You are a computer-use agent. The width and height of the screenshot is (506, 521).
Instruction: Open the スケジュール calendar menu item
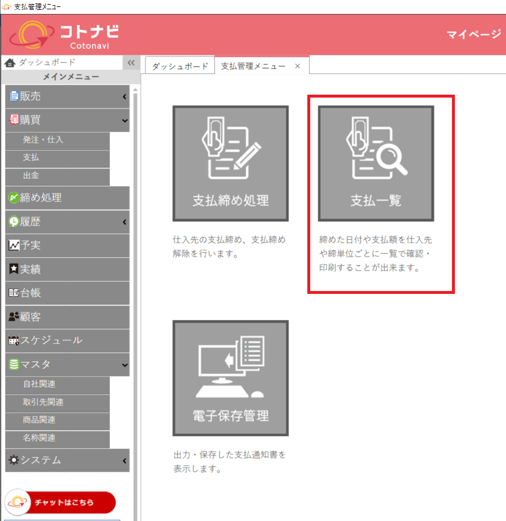67,341
